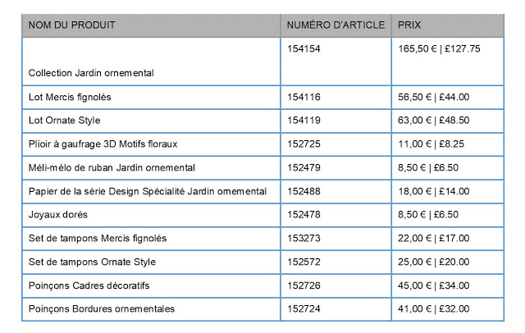Screen dimensions: 525x333
Task: Select the Collection Jardin ornemental product cell
Action: [92, 72]
